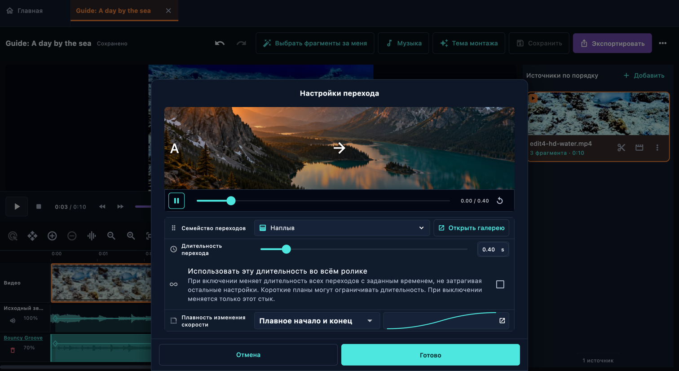
Task: Open the three-dots more options menu in the header
Action: point(663,43)
